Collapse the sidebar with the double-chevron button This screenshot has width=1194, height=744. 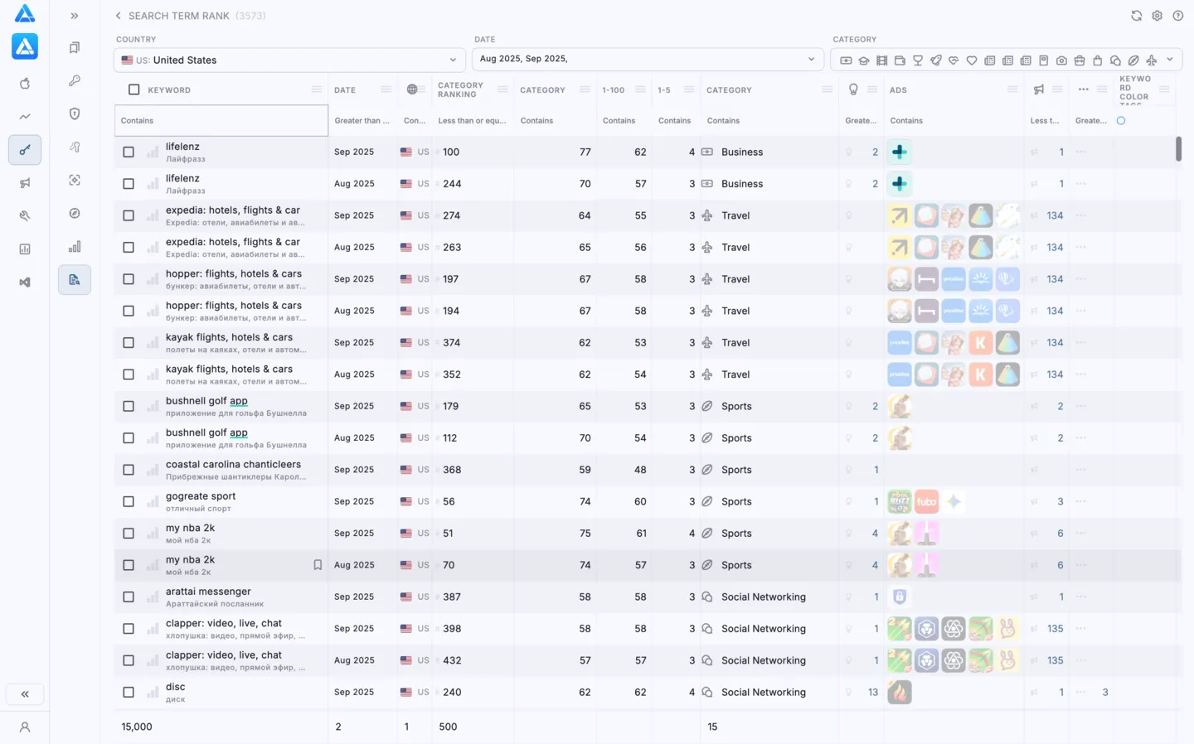click(x=25, y=693)
